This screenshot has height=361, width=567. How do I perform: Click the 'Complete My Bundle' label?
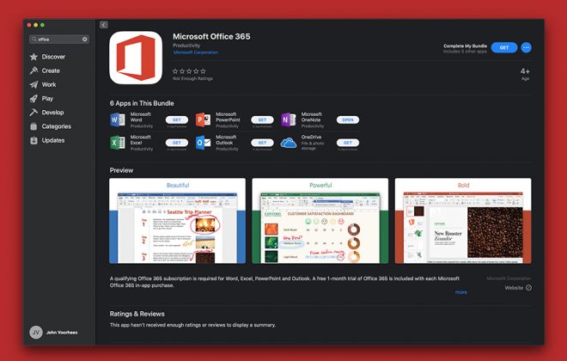465,46
